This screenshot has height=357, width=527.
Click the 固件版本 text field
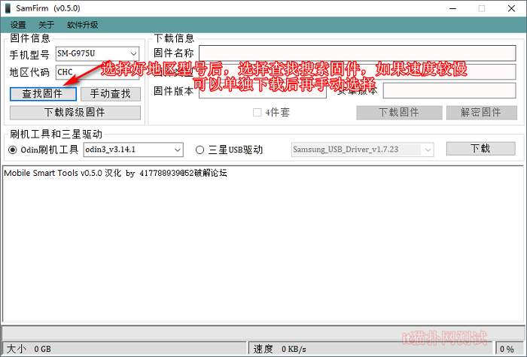263,91
